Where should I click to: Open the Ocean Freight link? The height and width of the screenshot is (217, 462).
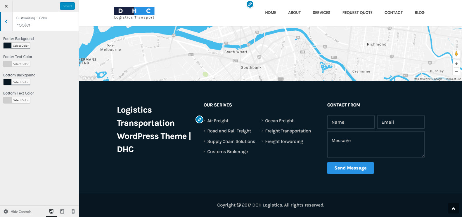279,121
